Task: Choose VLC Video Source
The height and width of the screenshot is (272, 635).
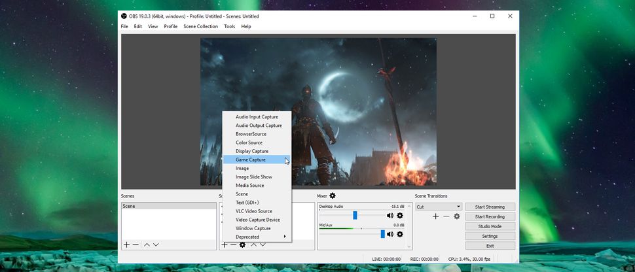Action: (257, 211)
